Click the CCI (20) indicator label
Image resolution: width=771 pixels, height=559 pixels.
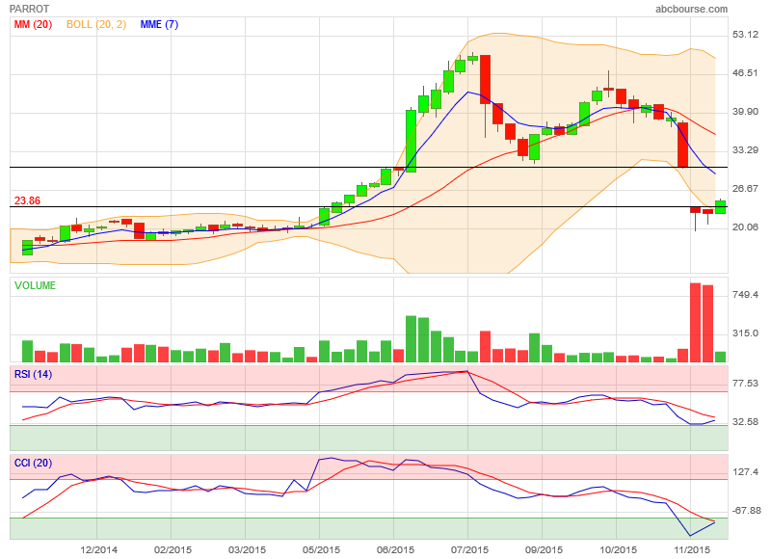click(x=33, y=463)
